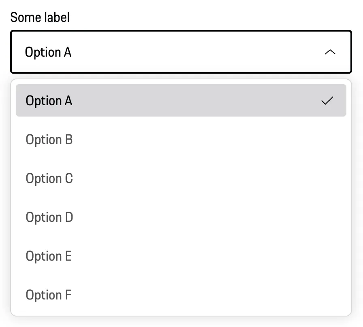The width and height of the screenshot is (363, 327).
Task: Pick Option D from the open list
Action: pos(49,217)
